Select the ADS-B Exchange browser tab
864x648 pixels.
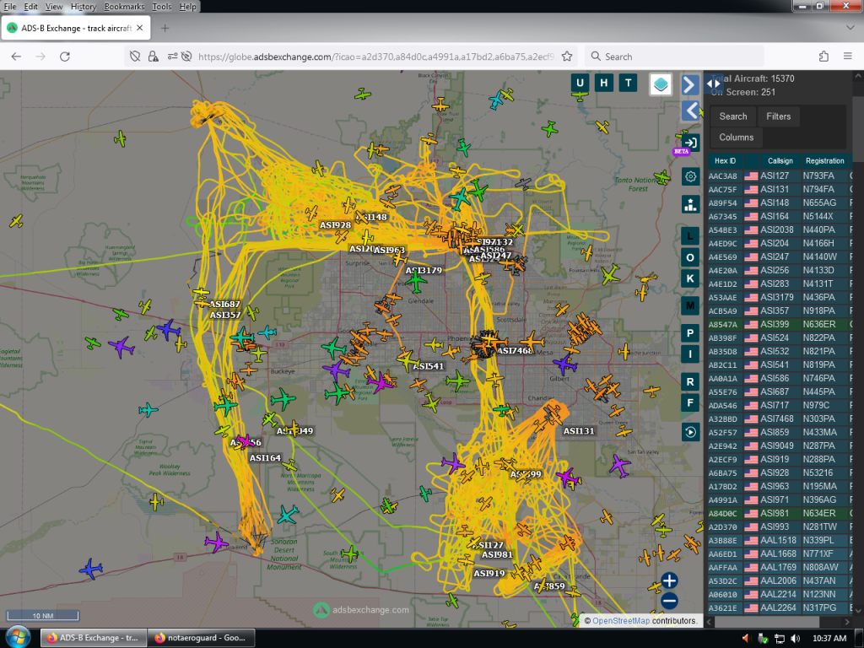pyautogui.click(x=76, y=28)
